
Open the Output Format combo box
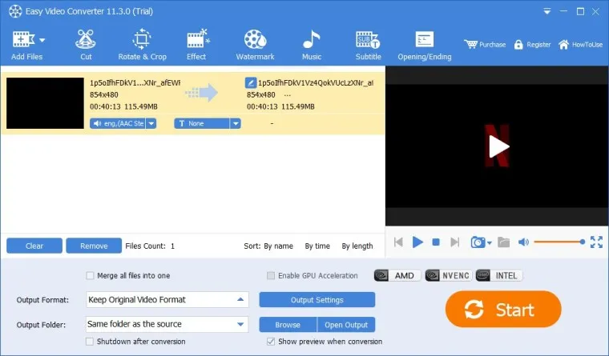[167, 300]
